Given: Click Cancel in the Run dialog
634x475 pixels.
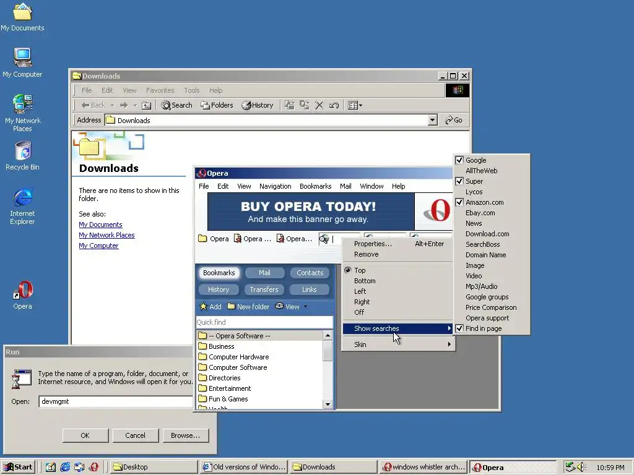Looking at the screenshot, I should (136, 435).
